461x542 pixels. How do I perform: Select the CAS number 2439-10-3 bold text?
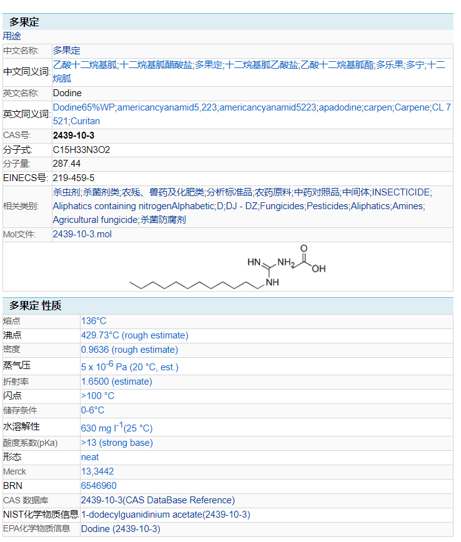(73, 135)
